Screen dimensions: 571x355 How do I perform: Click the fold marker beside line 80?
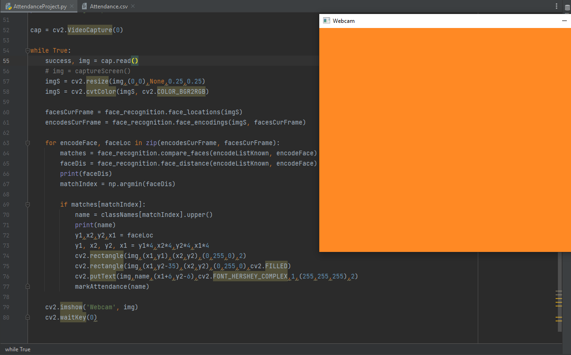pyautogui.click(x=28, y=317)
